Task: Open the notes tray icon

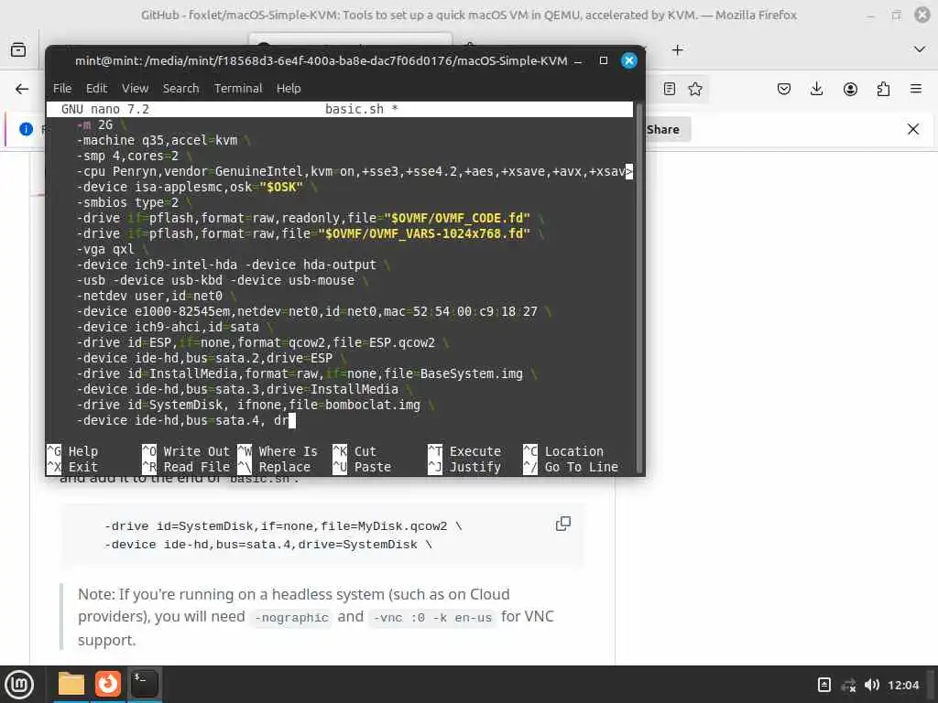Action: [823, 685]
